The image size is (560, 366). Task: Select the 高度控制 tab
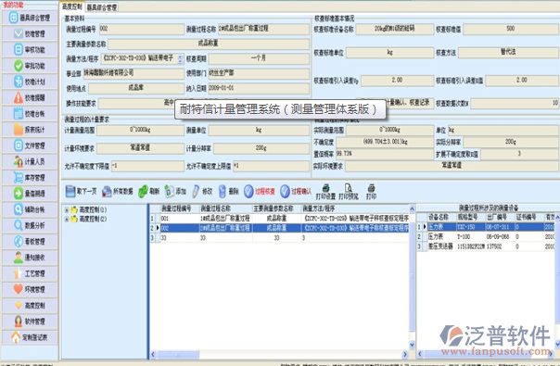point(72,6)
